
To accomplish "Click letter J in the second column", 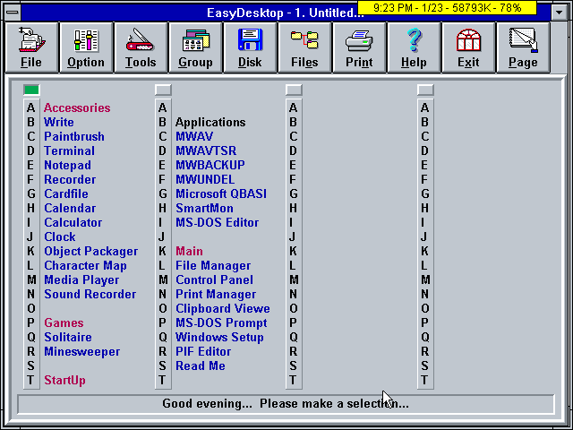I will coord(161,236).
